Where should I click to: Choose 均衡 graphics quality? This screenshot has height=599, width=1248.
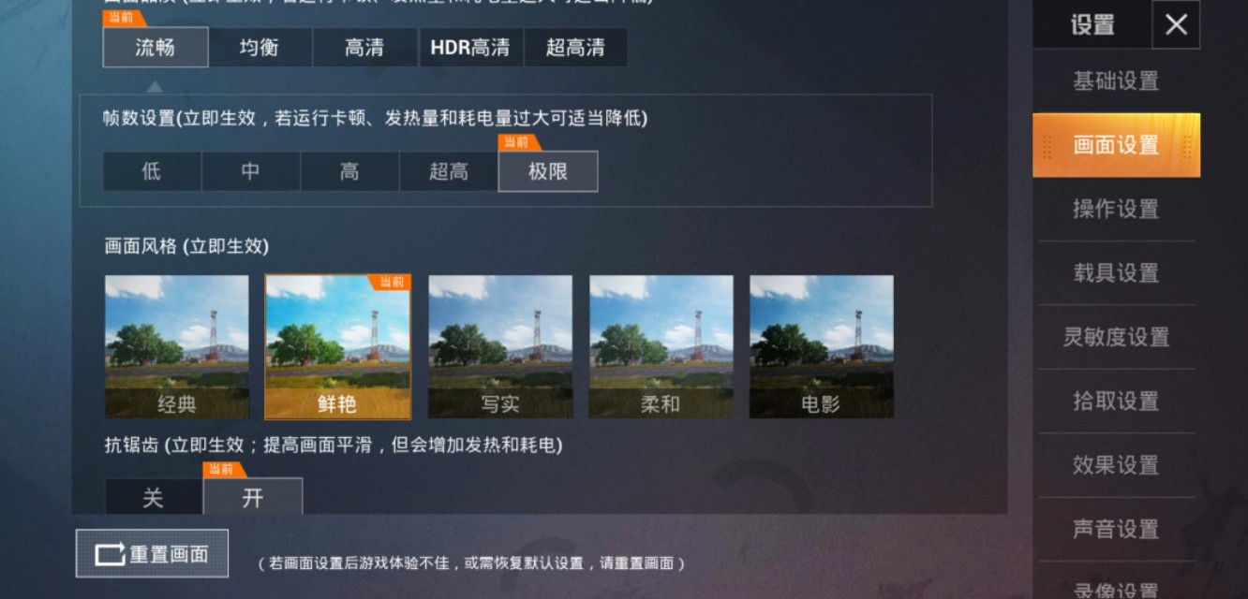260,47
